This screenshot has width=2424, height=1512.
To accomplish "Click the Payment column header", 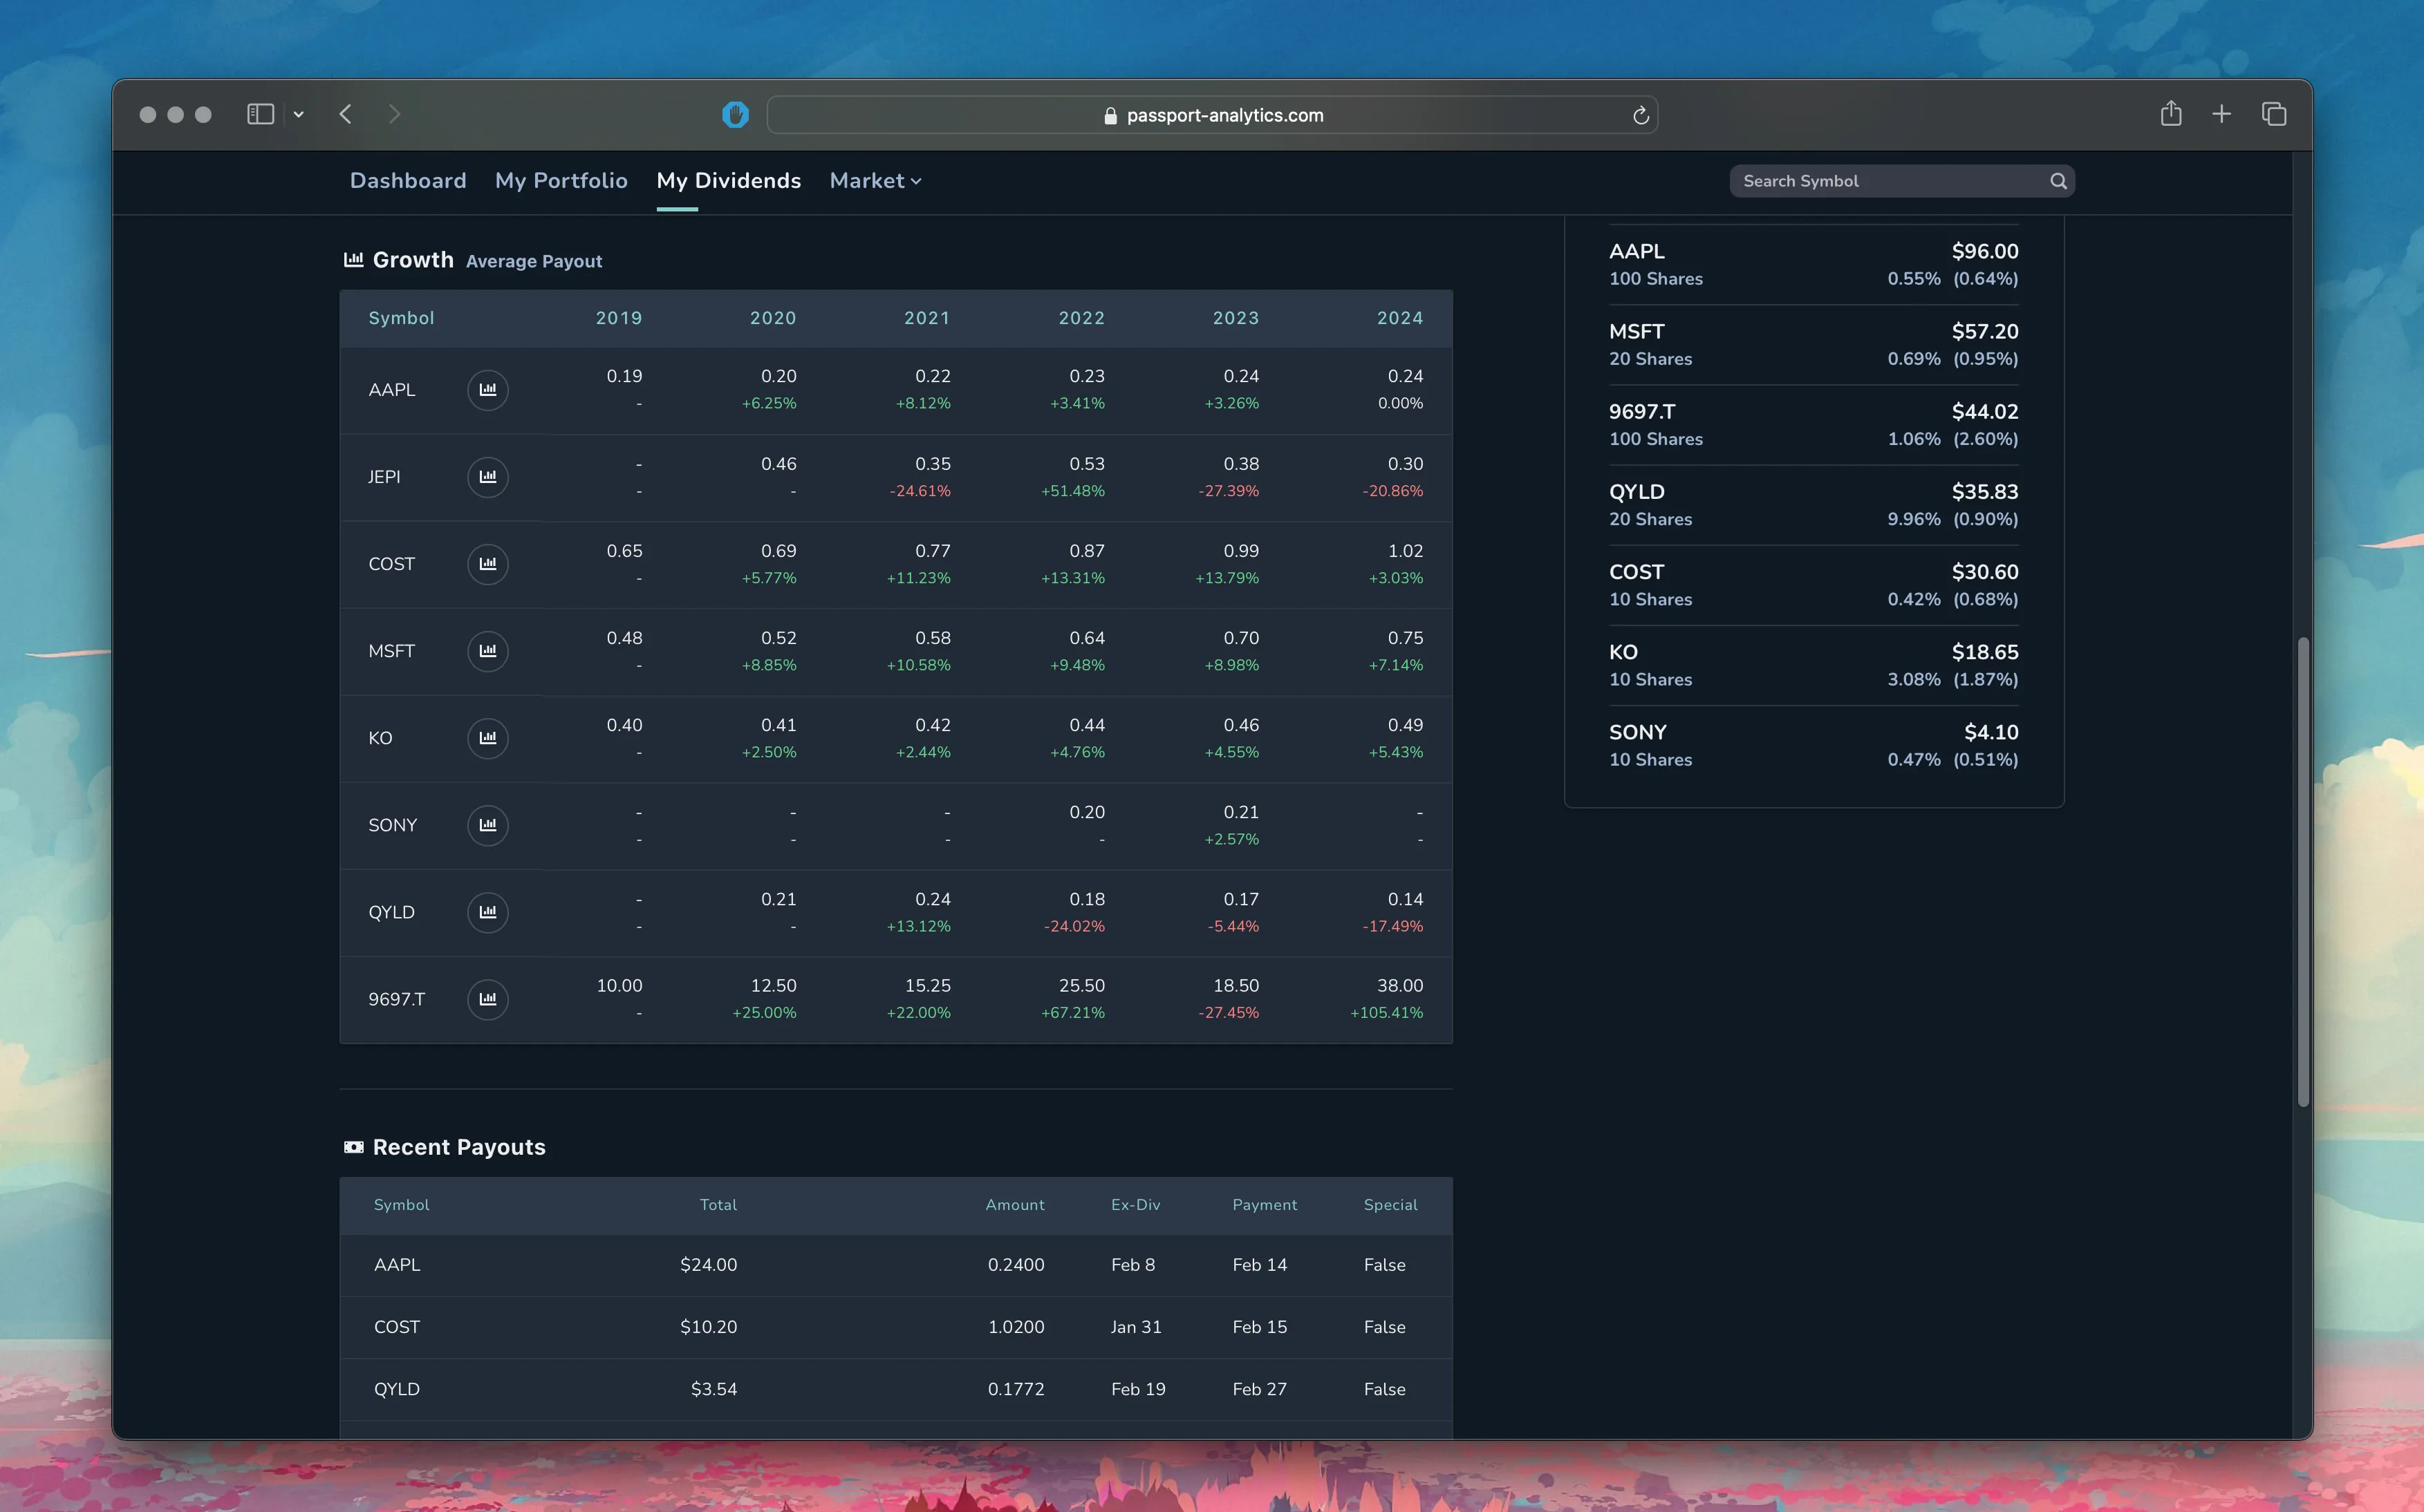I will tap(1265, 1205).
